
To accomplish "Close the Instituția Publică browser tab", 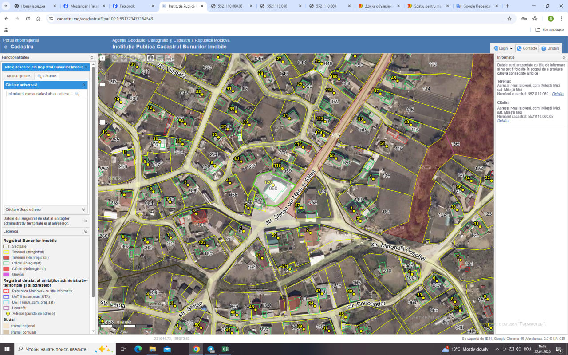I will [x=202, y=6].
